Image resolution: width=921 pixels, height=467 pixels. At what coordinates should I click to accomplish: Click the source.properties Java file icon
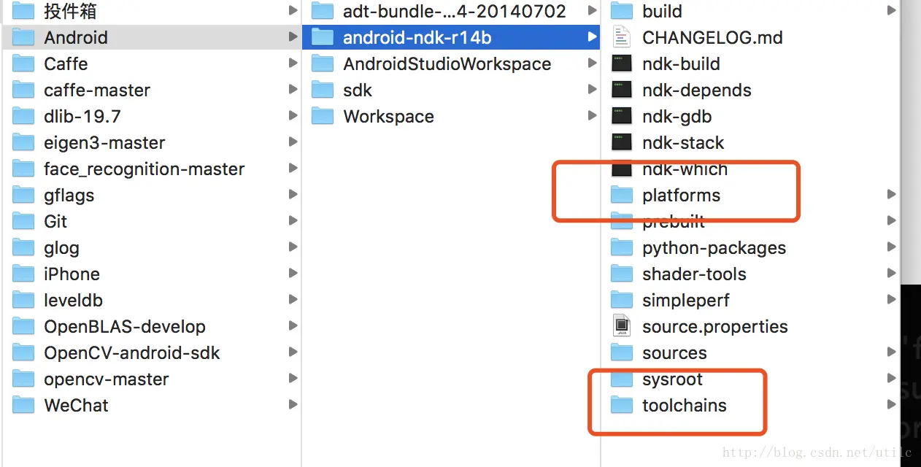[621, 326]
